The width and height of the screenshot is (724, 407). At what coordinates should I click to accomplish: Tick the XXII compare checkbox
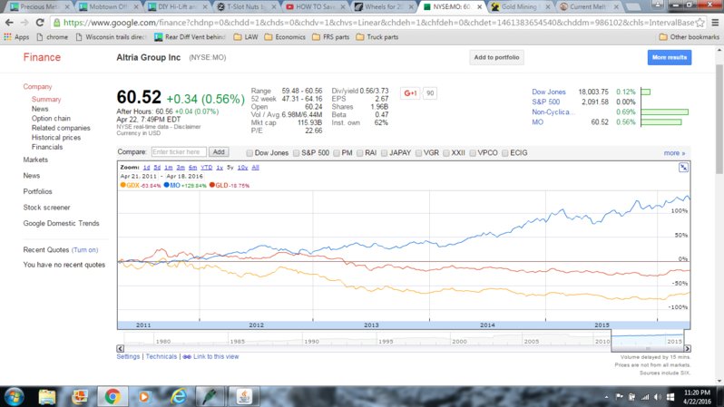(446, 153)
